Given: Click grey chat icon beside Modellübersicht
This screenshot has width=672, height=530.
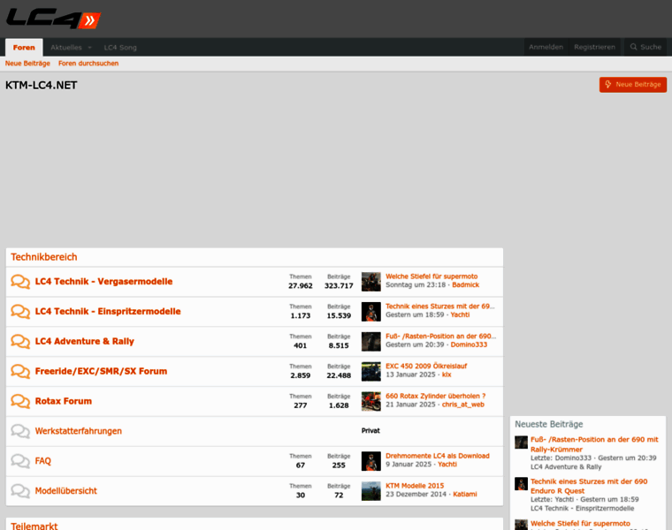Looking at the screenshot, I should [19, 491].
